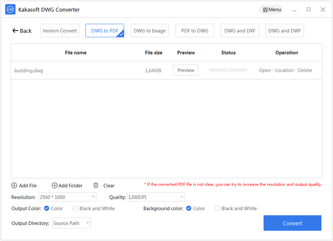Open the Output Directory Source Path dropdown
Screen dimensions: 333x241
pos(71,223)
